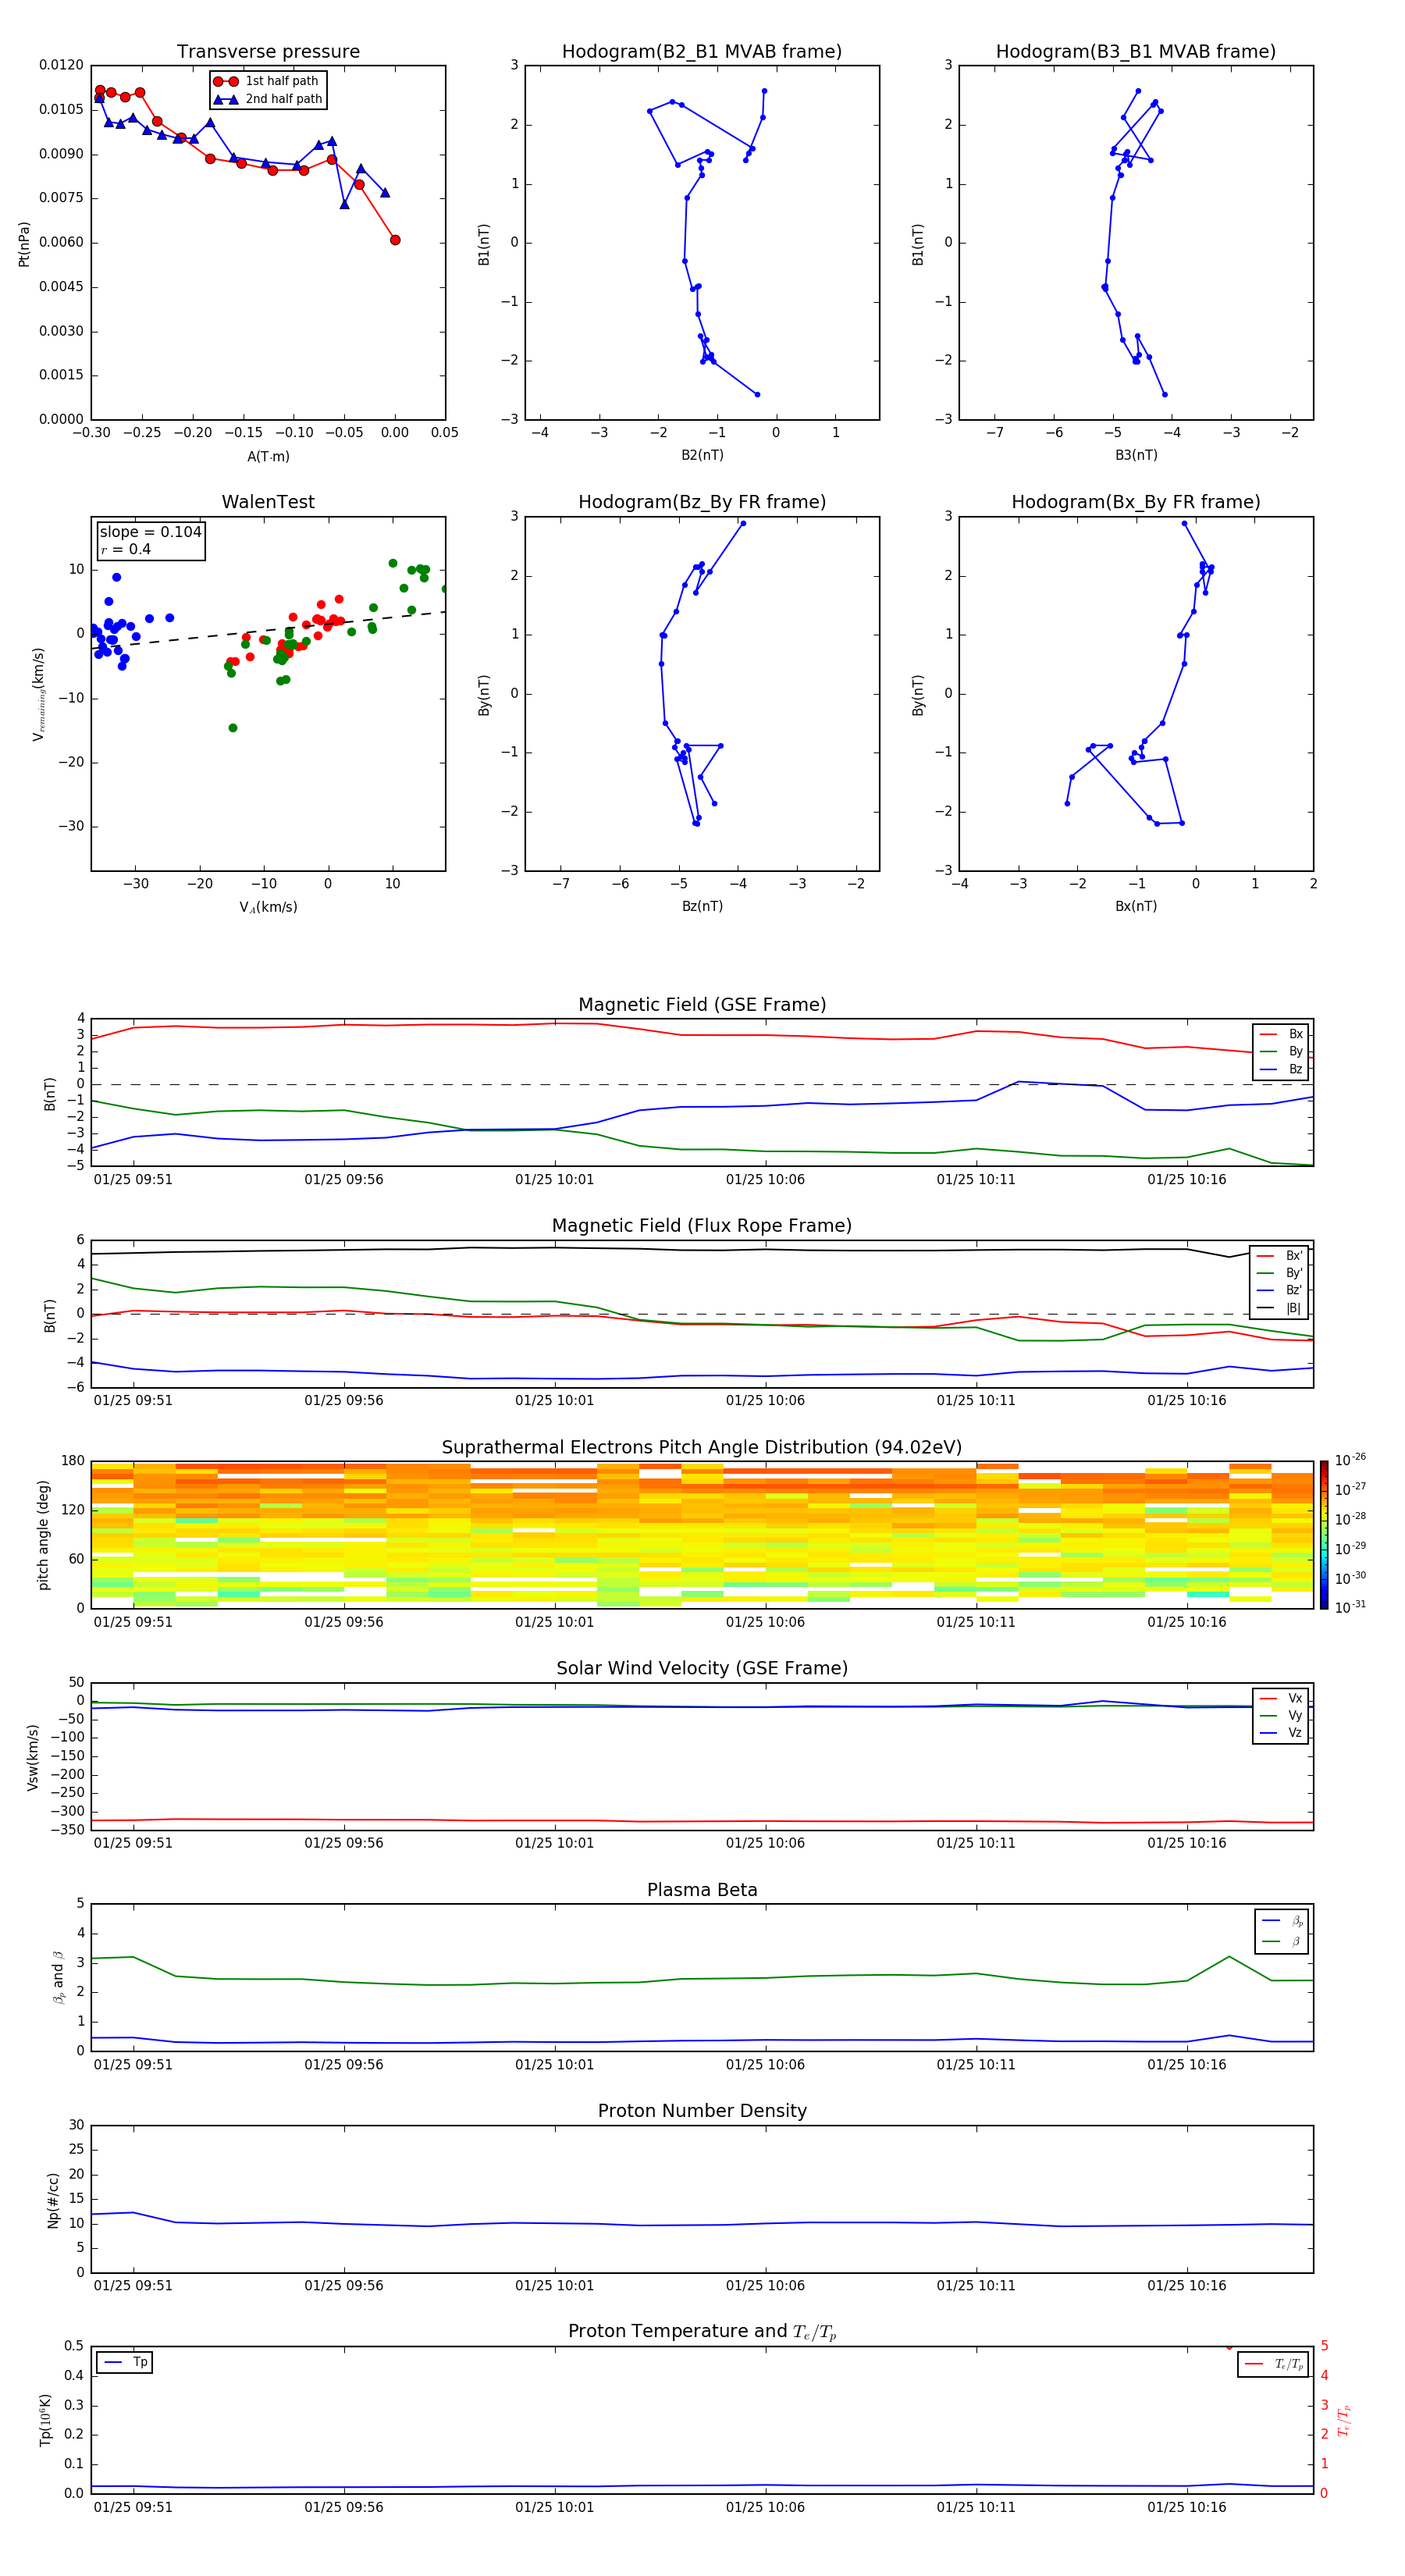Click '01/25 10:16' tick under proton density
This screenshot has height=2576, width=1405.
pyautogui.click(x=1187, y=2286)
